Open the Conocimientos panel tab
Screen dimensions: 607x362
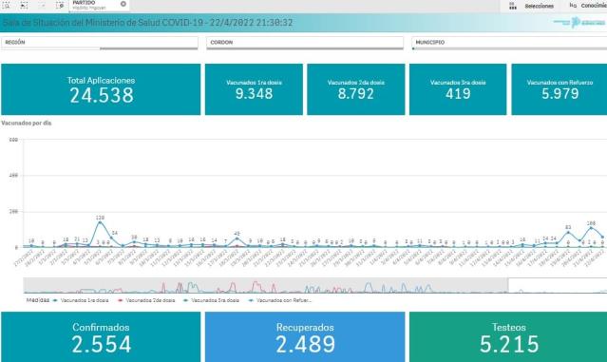pyautogui.click(x=587, y=6)
